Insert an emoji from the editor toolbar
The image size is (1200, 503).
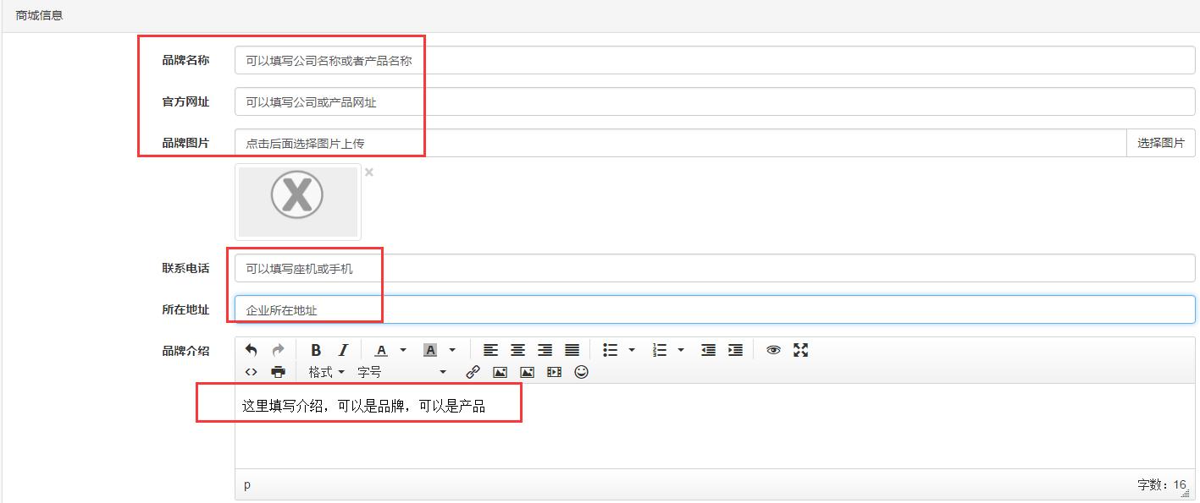tap(582, 373)
